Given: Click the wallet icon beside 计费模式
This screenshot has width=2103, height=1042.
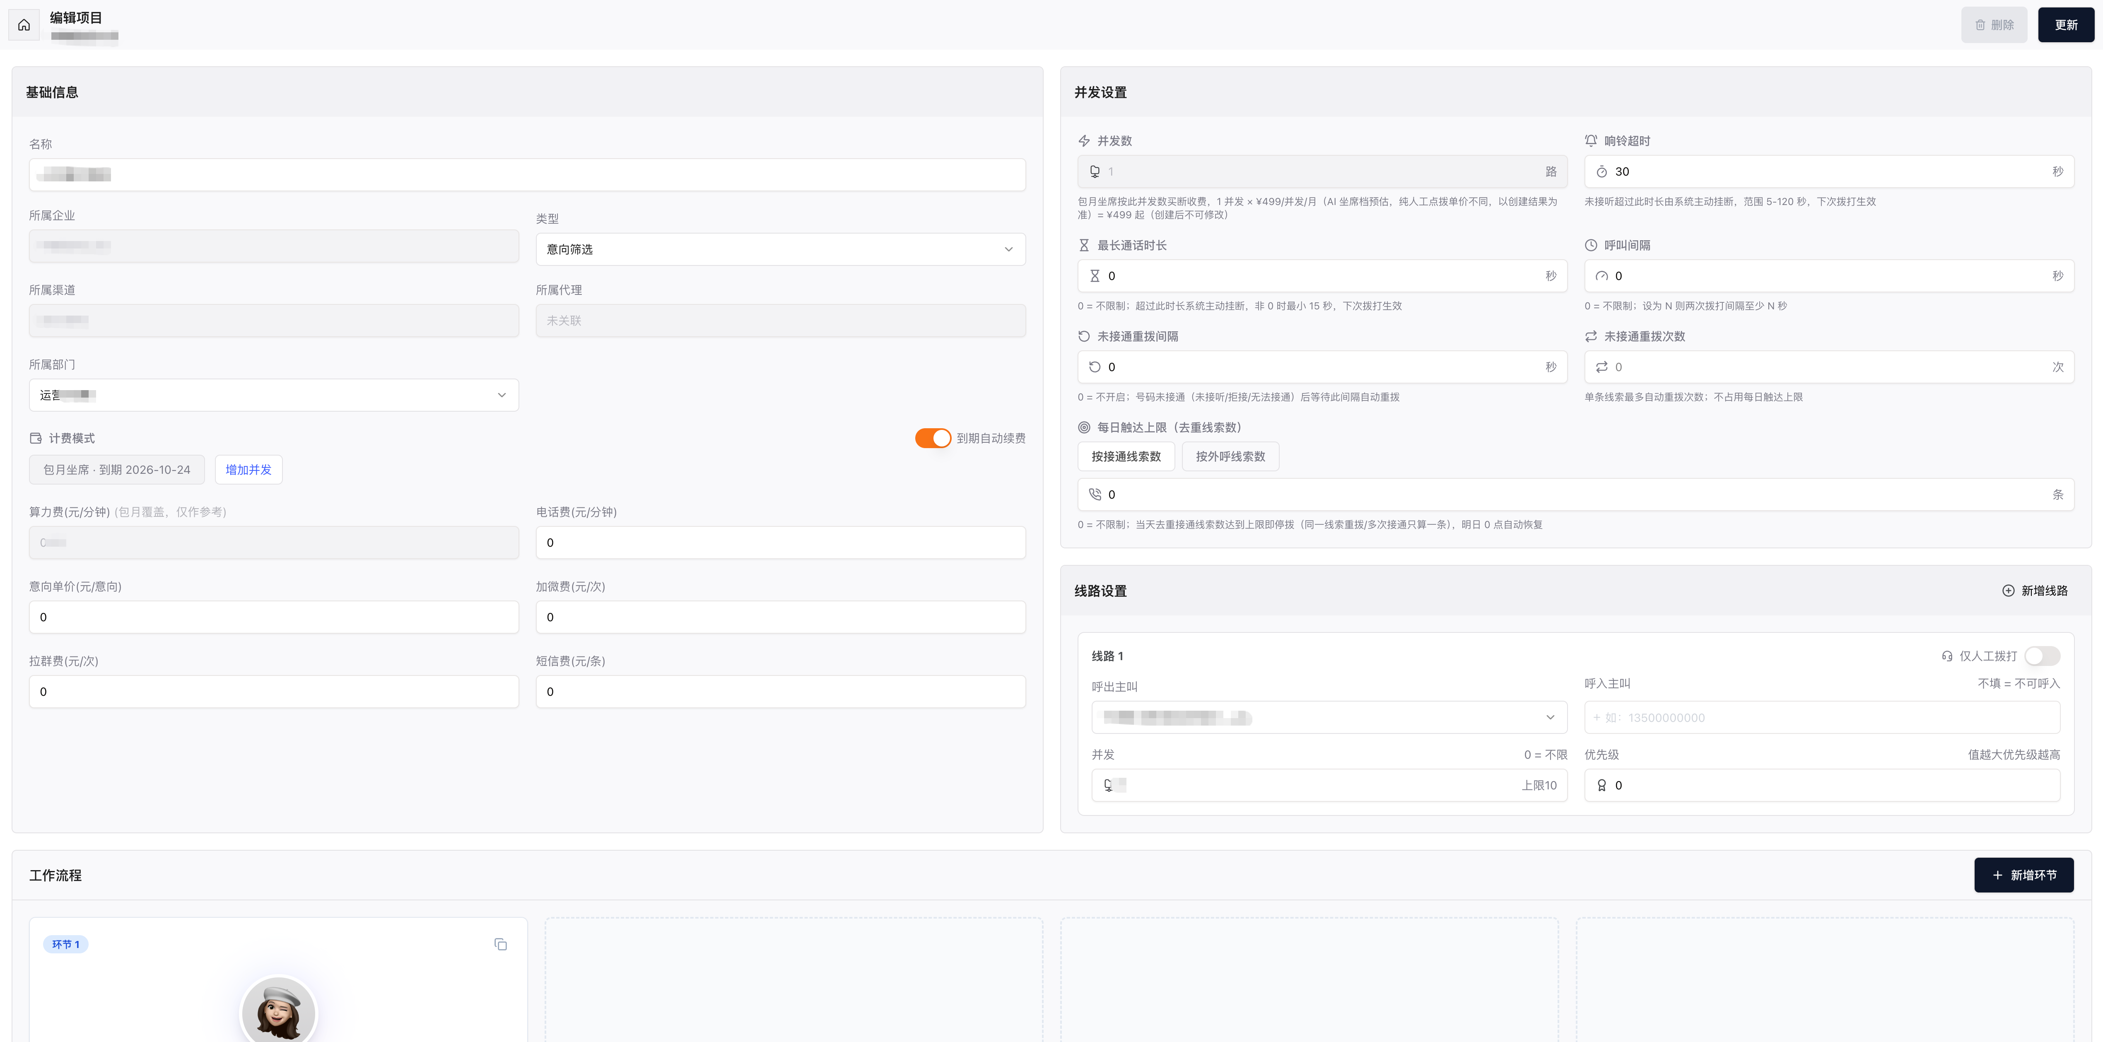Looking at the screenshot, I should click(36, 439).
